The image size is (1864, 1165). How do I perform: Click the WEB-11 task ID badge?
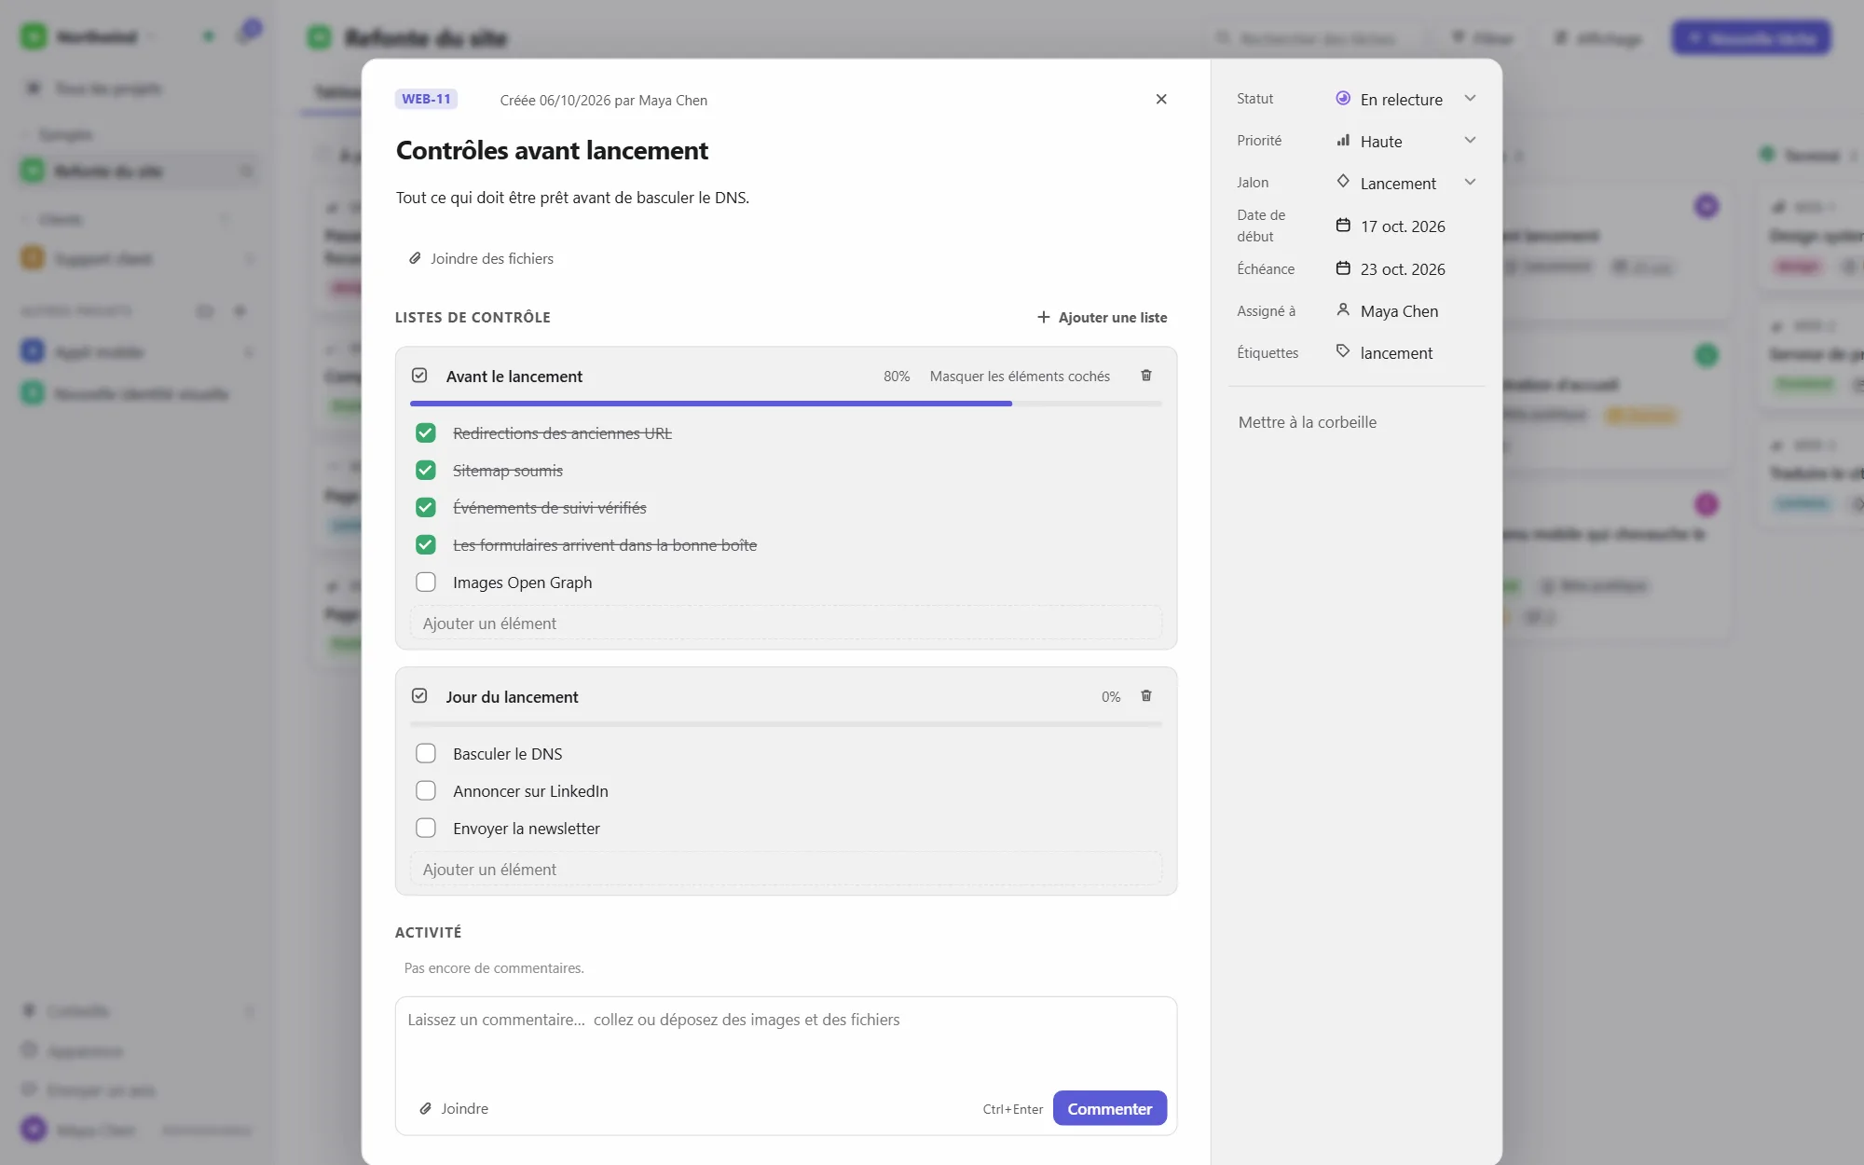point(426,99)
